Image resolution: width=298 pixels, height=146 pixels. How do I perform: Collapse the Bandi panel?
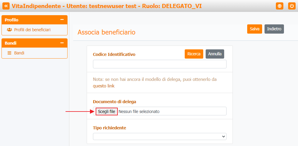[62, 43]
